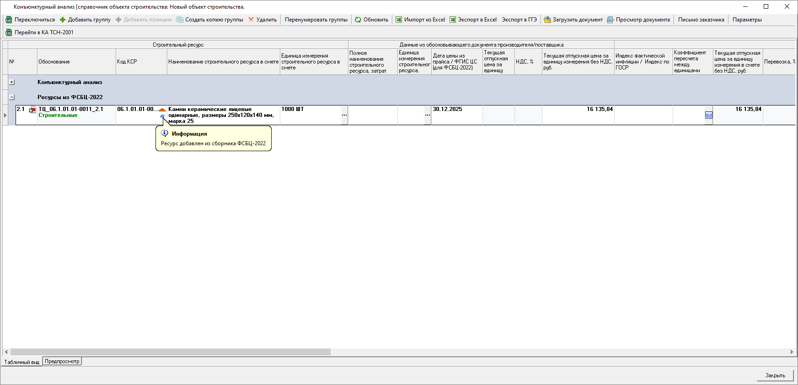798x385 pixels.
Task: Click the green plus 'Добавить группу' icon
Action: coord(63,20)
